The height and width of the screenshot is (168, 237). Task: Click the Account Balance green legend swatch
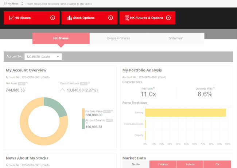coord(83,124)
